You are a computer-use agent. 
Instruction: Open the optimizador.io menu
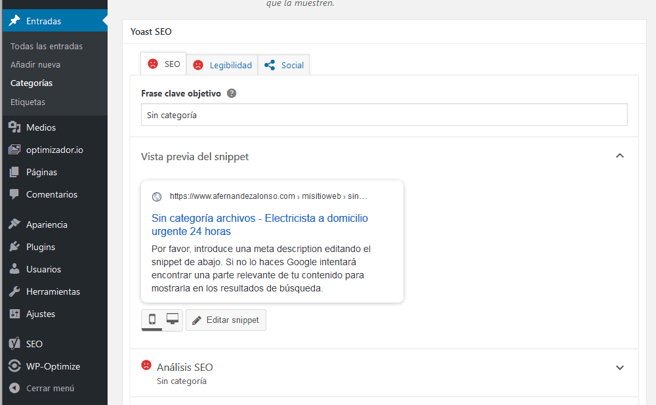click(x=55, y=150)
